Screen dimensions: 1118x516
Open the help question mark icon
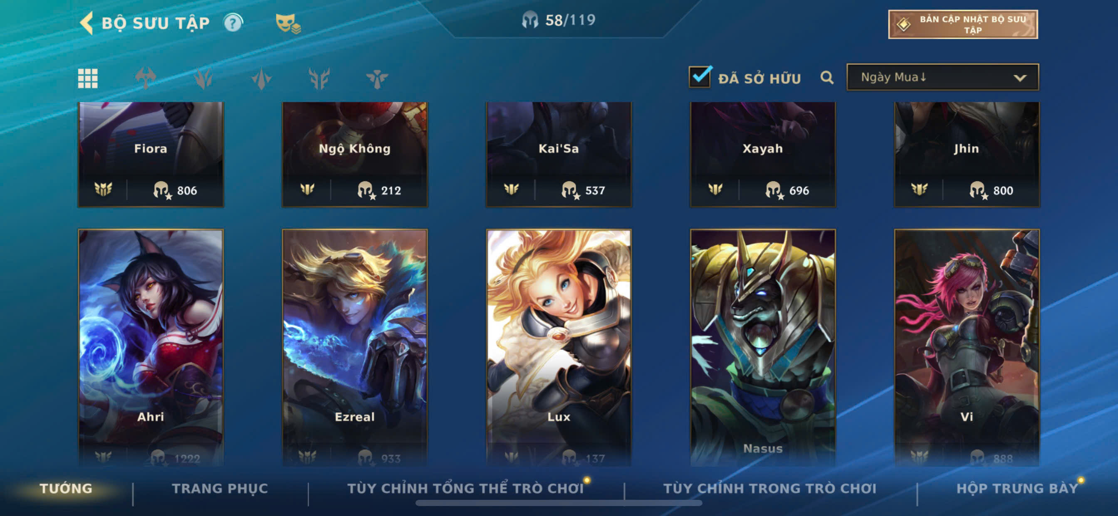pos(233,22)
